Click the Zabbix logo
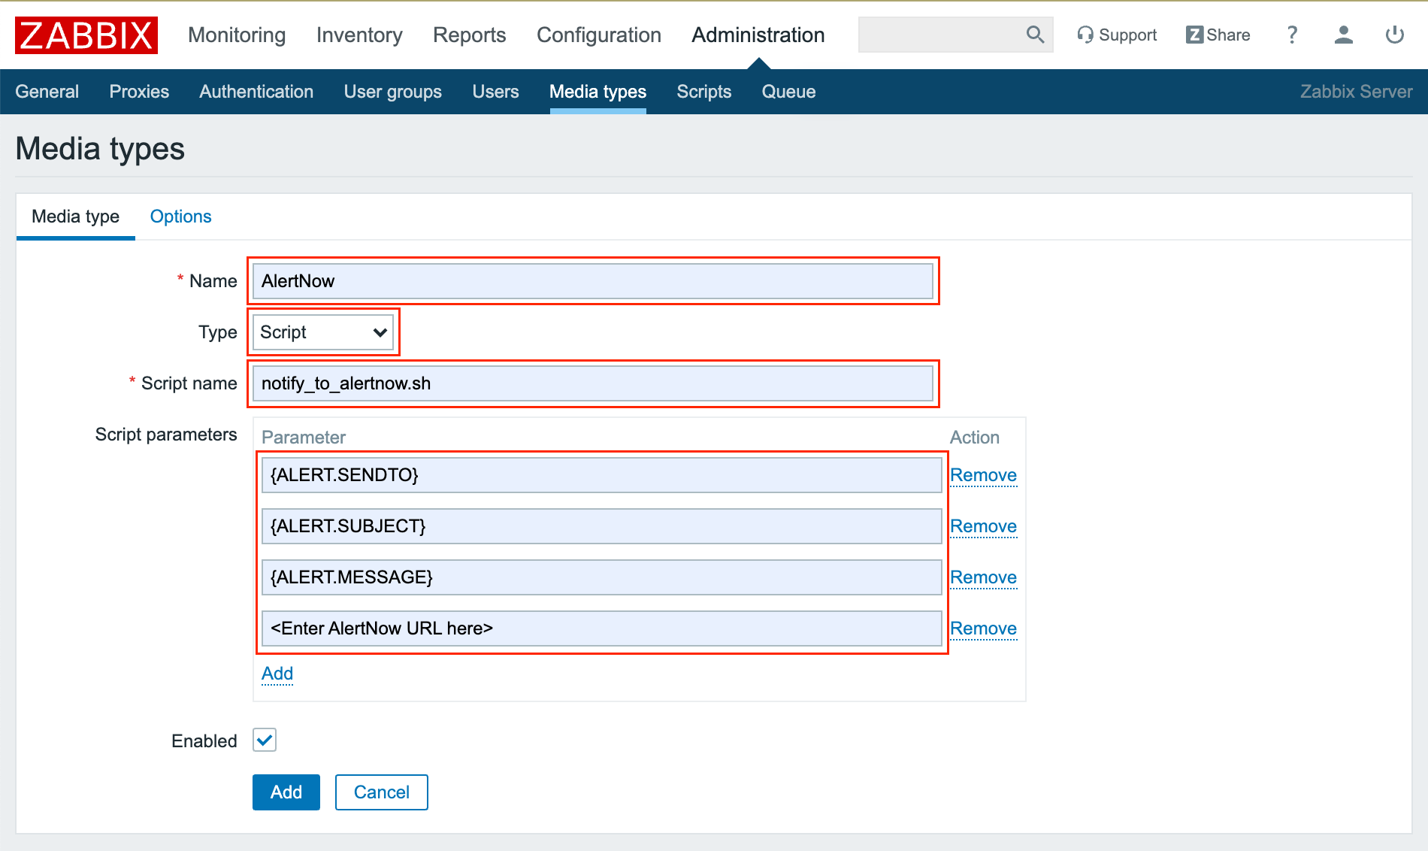The image size is (1428, 851). (86, 35)
